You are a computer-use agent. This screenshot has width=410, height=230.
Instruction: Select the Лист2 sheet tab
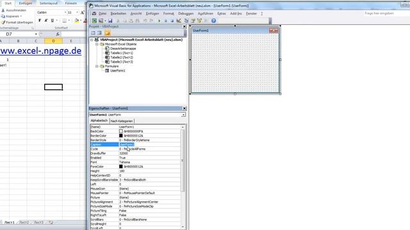pos(24,222)
